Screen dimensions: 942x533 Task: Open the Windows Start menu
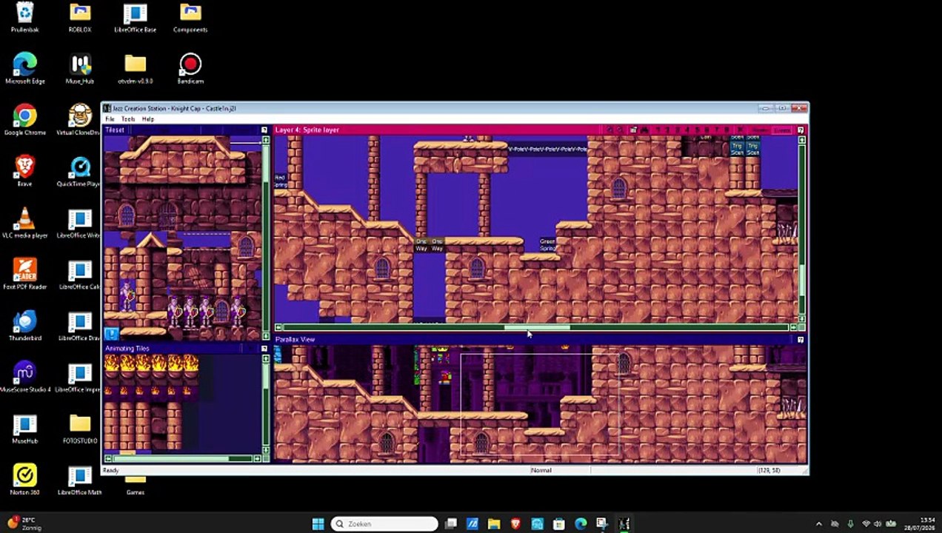tap(318, 523)
